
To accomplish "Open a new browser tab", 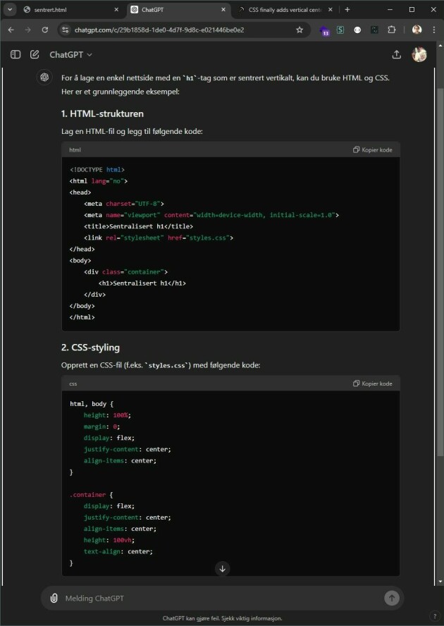I will [x=347, y=10].
